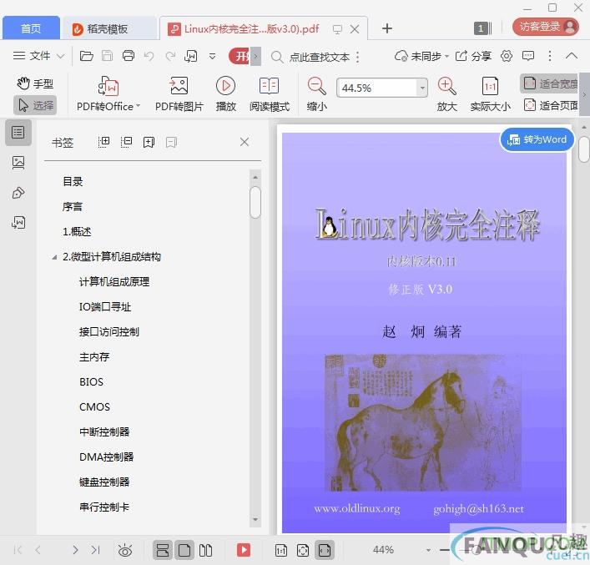Set view to 实际大小

491,94
